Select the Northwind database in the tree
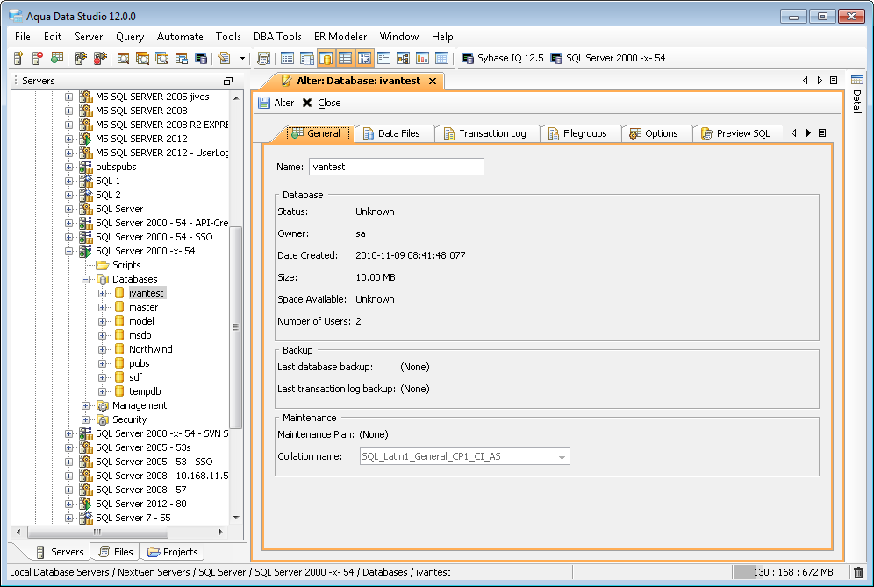Screen dimensions: 874x587 pos(150,349)
